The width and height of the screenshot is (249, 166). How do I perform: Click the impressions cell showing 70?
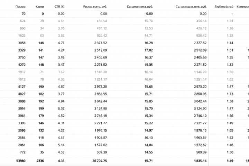tap(23, 13)
